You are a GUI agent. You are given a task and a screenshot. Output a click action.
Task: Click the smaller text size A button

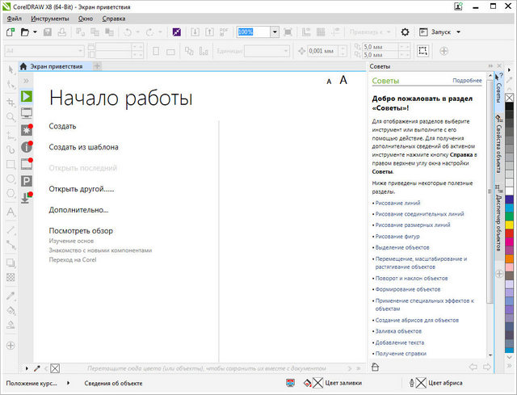point(329,82)
